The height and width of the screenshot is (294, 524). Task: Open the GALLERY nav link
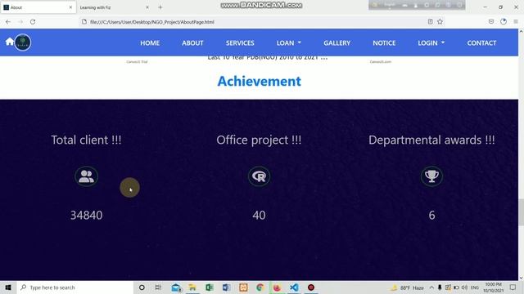[337, 43]
